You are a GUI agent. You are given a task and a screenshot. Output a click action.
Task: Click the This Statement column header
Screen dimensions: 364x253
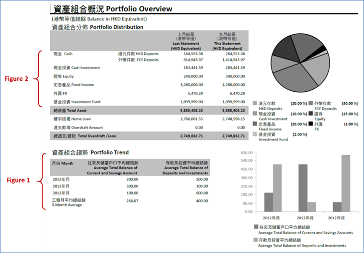pyautogui.click(x=228, y=41)
